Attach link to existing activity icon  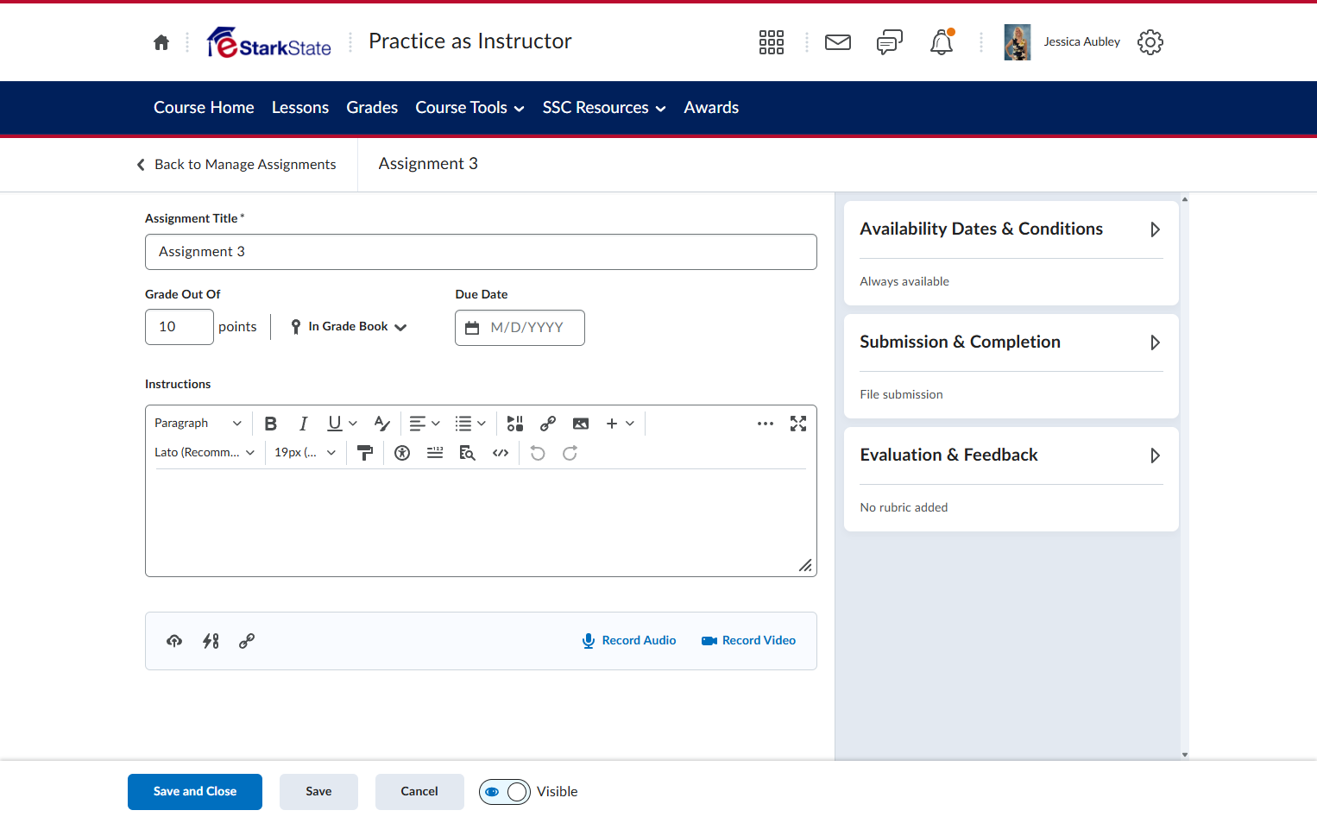pos(211,641)
